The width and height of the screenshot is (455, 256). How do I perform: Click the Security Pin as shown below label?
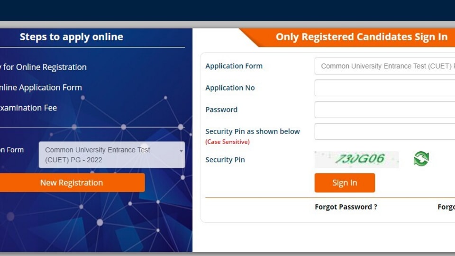tap(253, 131)
